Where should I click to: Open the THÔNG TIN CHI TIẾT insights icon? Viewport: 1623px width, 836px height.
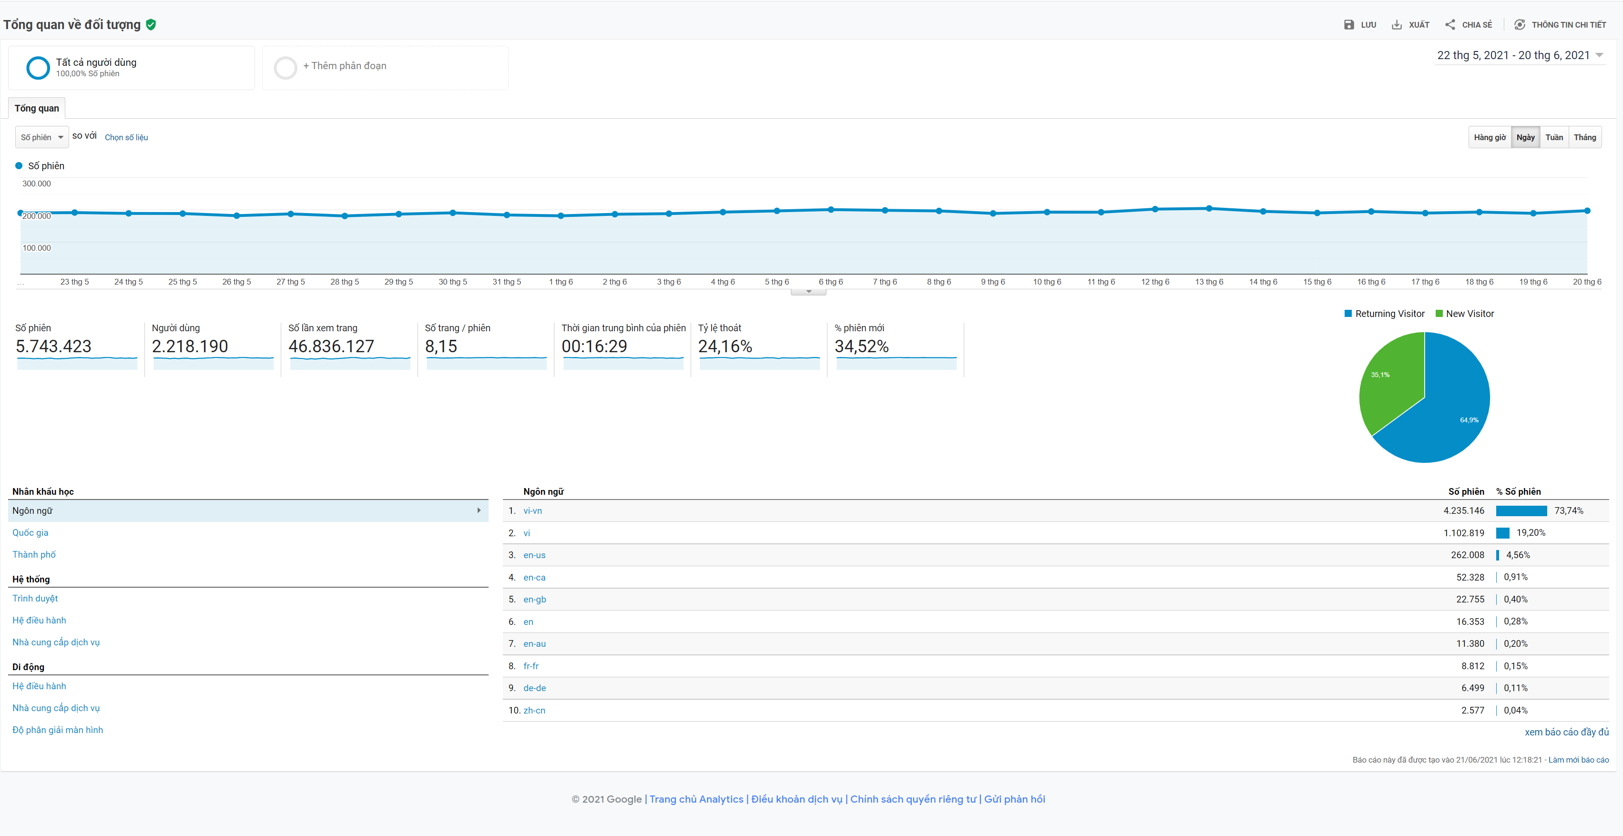click(1519, 25)
